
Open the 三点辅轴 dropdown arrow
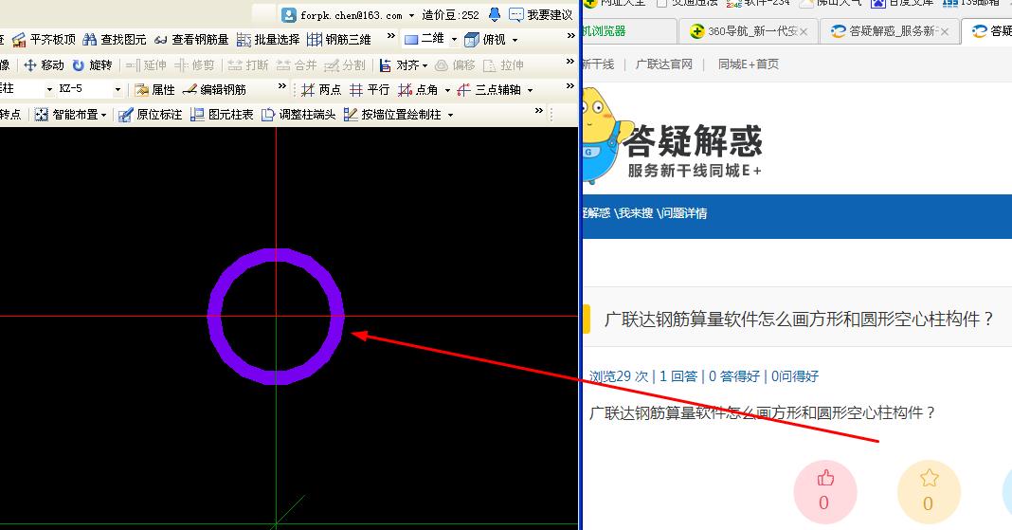point(530,90)
